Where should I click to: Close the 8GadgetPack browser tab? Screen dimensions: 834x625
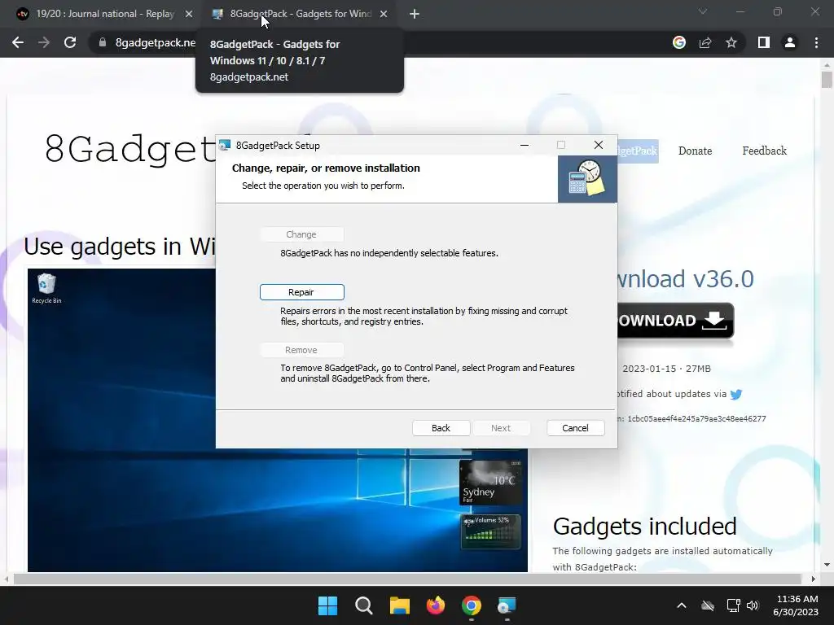(384, 14)
